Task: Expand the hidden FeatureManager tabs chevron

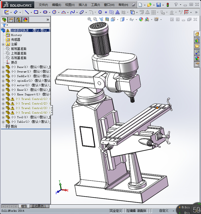Action: [x=48, y=20]
